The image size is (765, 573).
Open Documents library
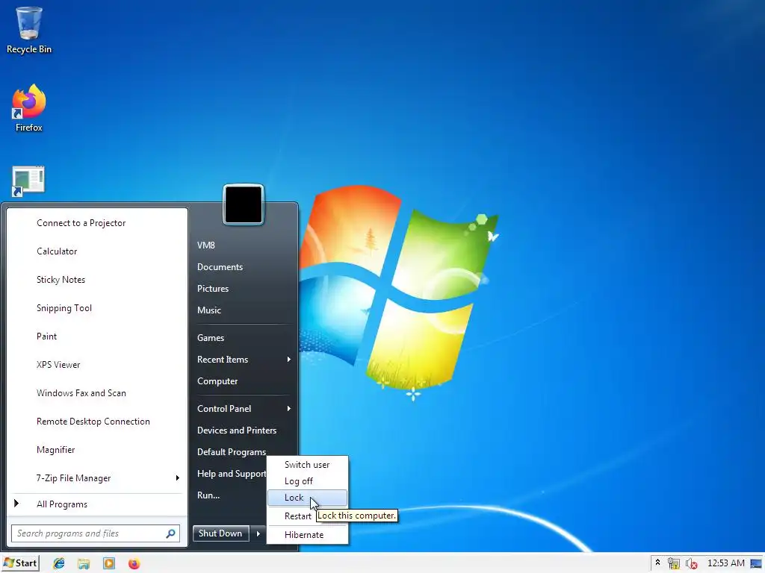point(243,267)
